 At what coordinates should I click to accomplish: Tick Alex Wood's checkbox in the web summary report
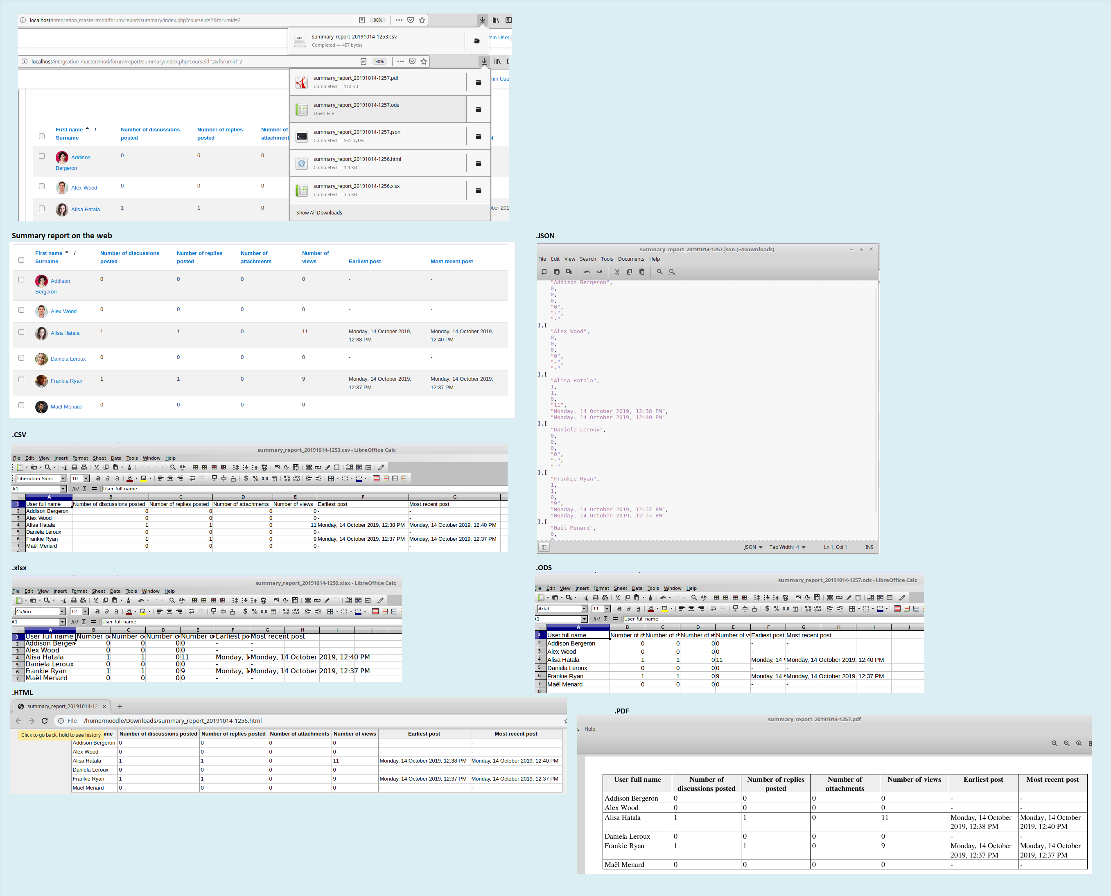point(21,310)
